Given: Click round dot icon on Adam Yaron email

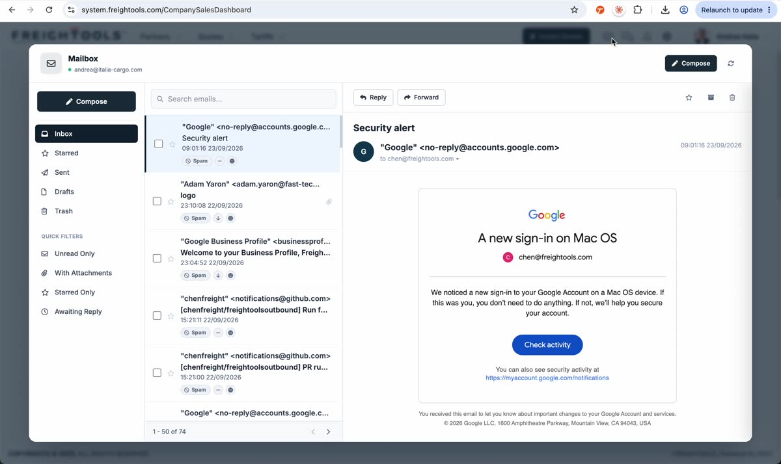Looking at the screenshot, I should (x=230, y=218).
